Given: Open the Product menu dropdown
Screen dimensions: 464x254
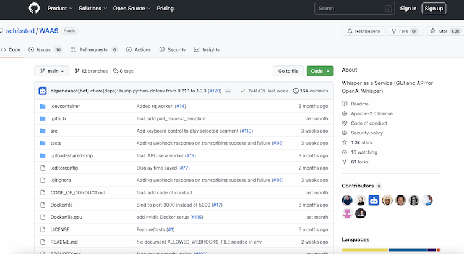Looking at the screenshot, I should pyautogui.click(x=60, y=9).
